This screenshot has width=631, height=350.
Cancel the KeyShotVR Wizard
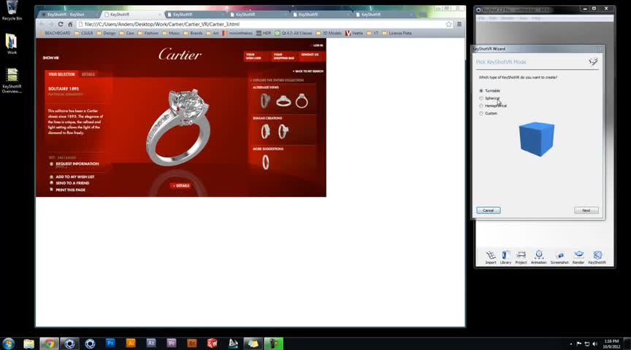[489, 211]
